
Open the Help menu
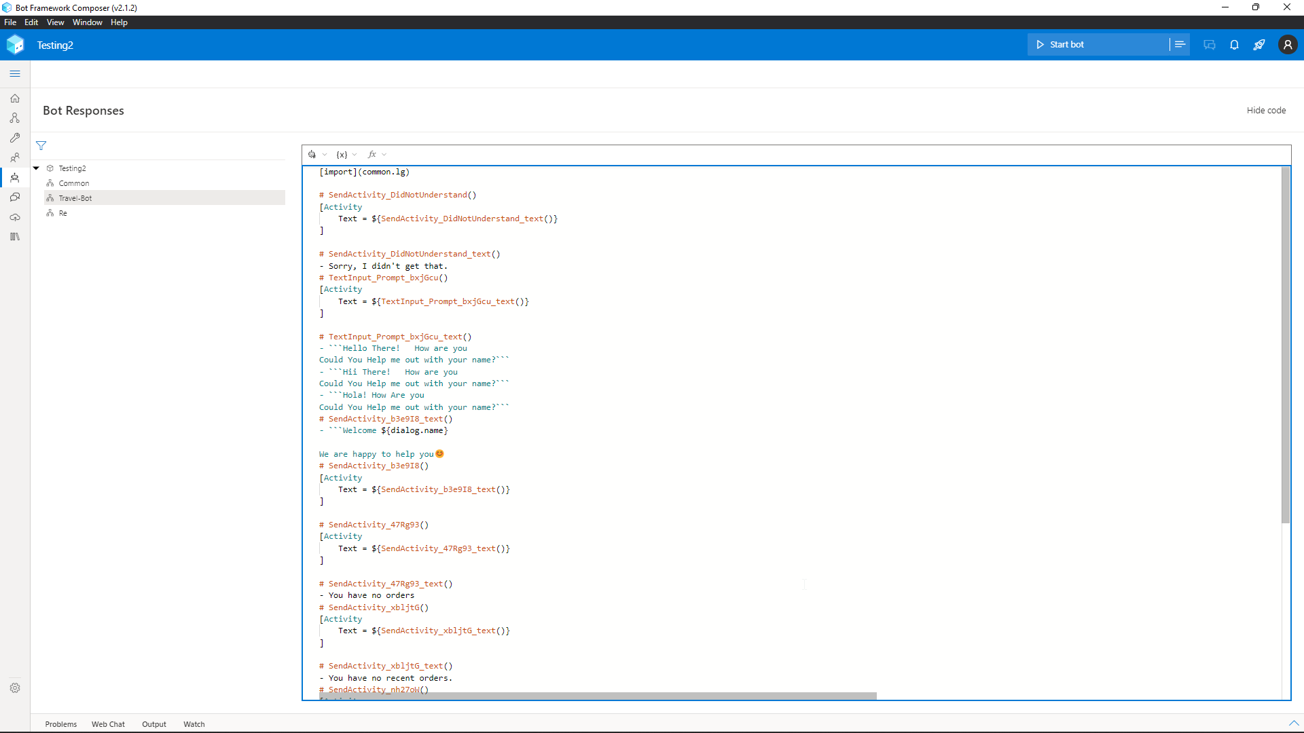pyautogui.click(x=119, y=22)
